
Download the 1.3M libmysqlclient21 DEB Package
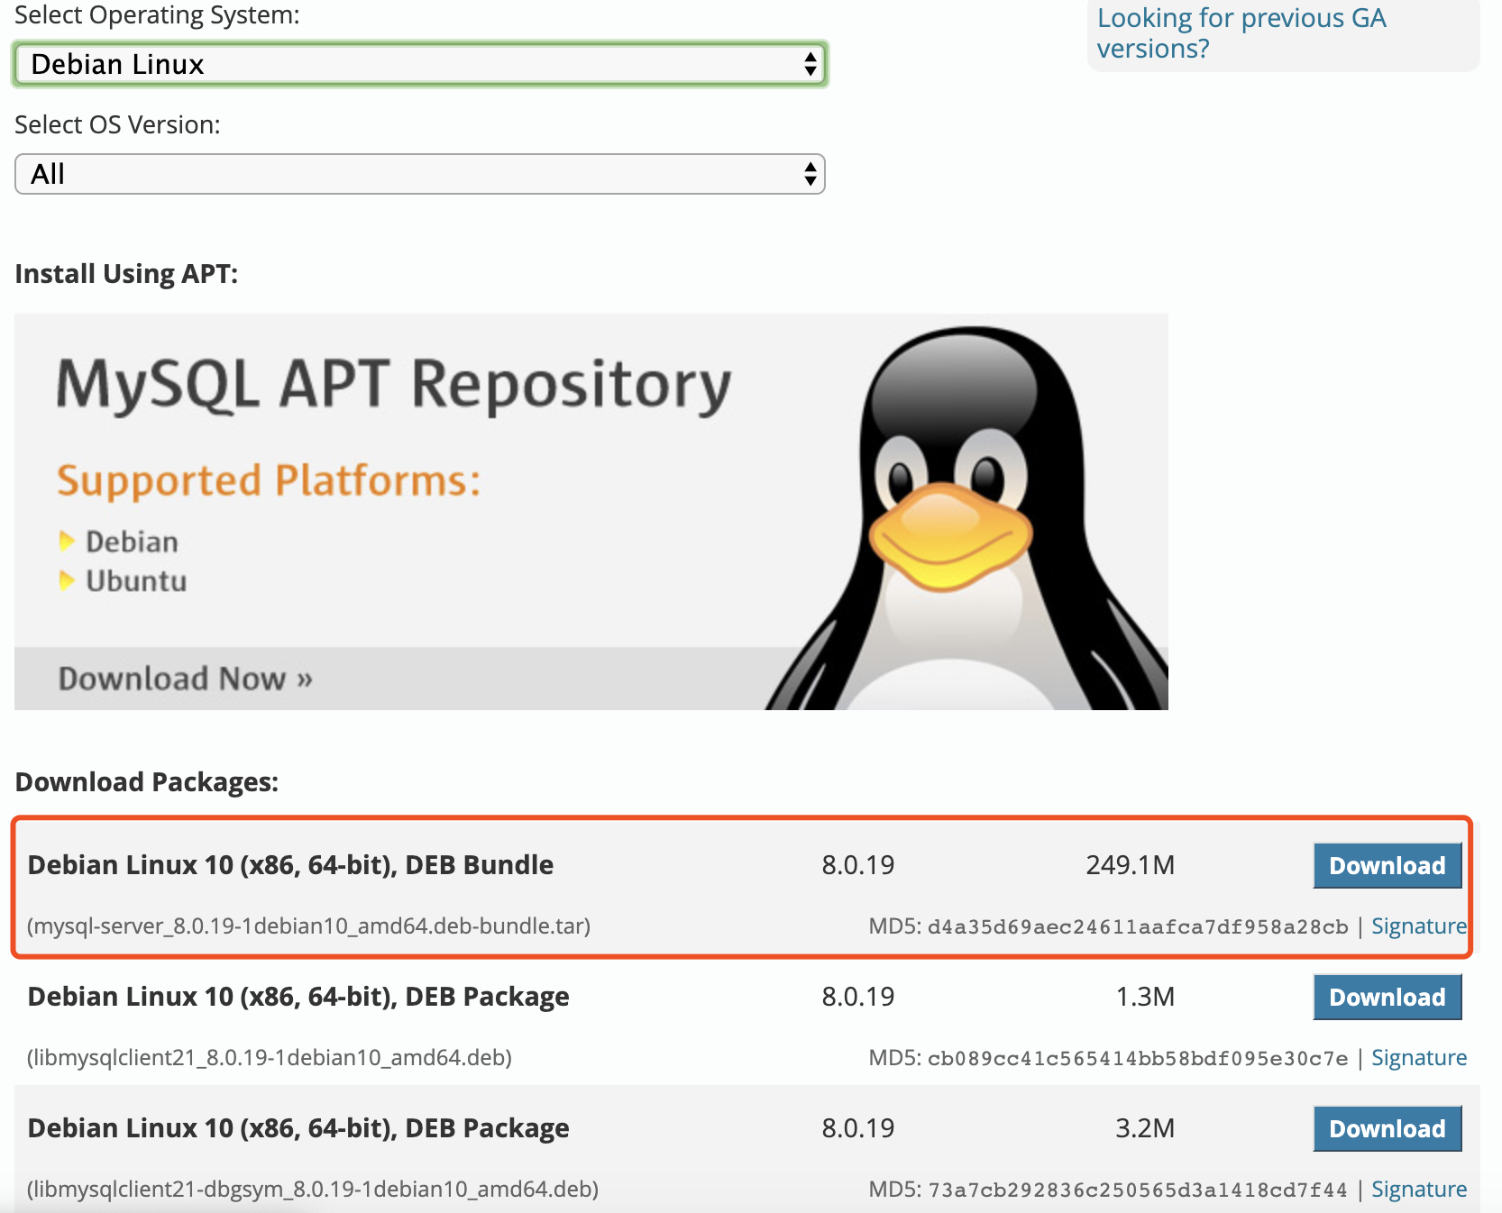1387,997
